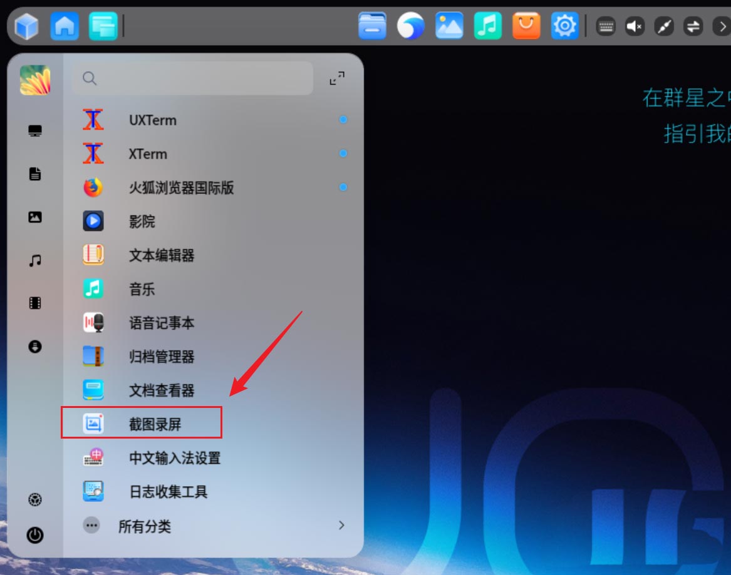
Task: Launch 日志收集工具 log collector
Action: (x=213, y=492)
